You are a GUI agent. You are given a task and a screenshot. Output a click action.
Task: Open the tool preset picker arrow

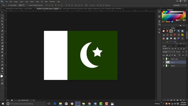pyautogui.click(x=6, y=5)
